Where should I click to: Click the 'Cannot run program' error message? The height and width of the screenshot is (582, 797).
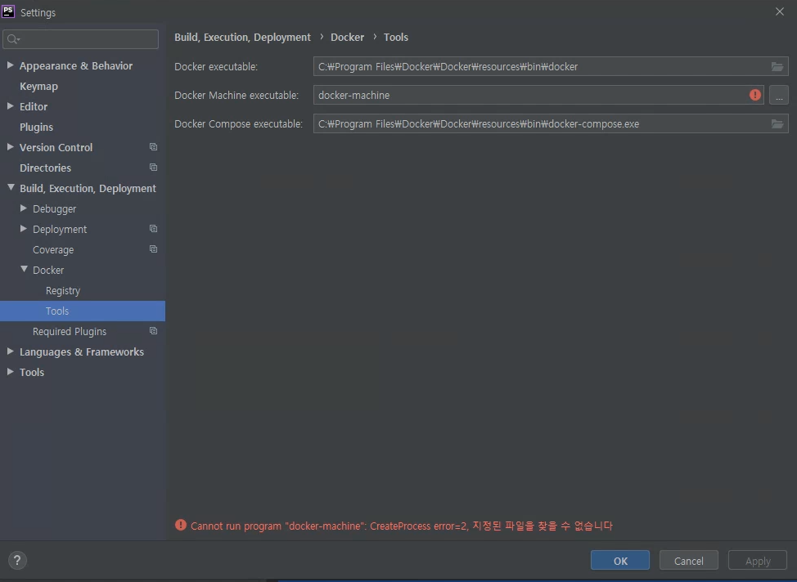tap(402, 526)
